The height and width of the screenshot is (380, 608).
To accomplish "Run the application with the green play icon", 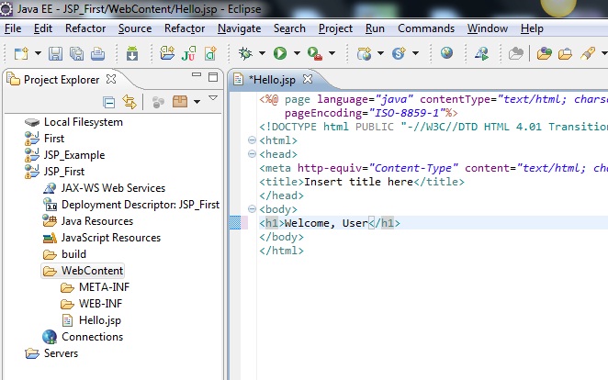I will click(280, 53).
